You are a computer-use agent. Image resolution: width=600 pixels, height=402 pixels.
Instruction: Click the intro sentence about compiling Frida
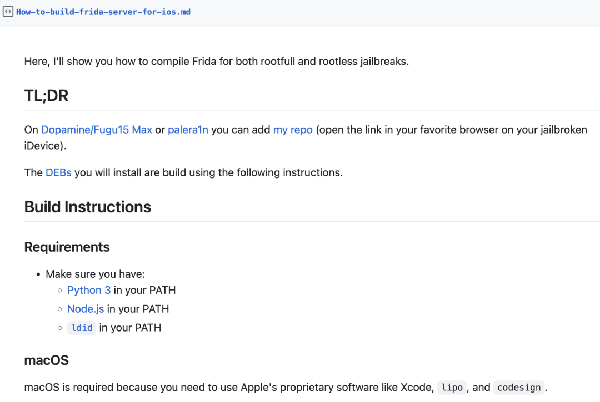click(216, 61)
